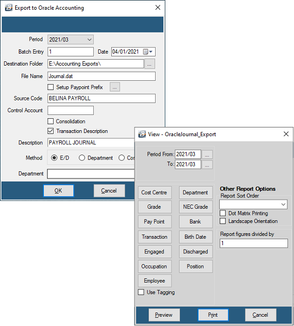The width and height of the screenshot is (294, 326).
Task: Click the Discharged selection button
Action: click(x=196, y=252)
